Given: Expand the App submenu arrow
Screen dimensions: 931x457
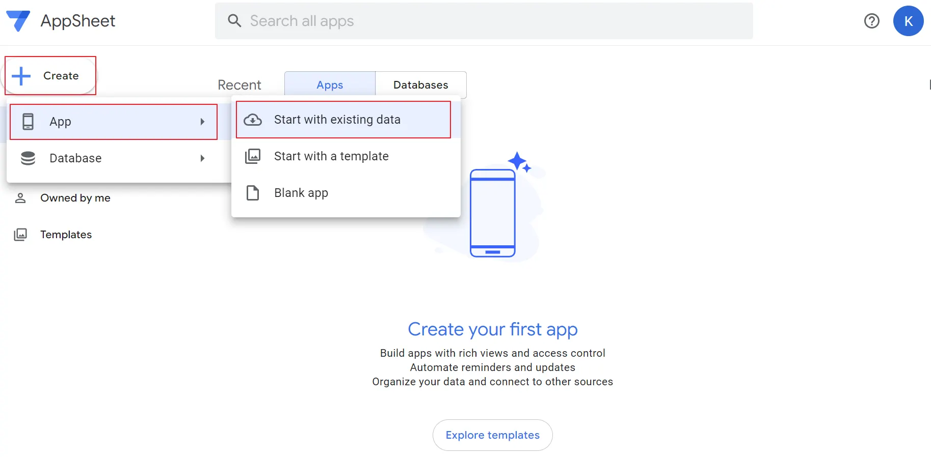Looking at the screenshot, I should pos(202,122).
